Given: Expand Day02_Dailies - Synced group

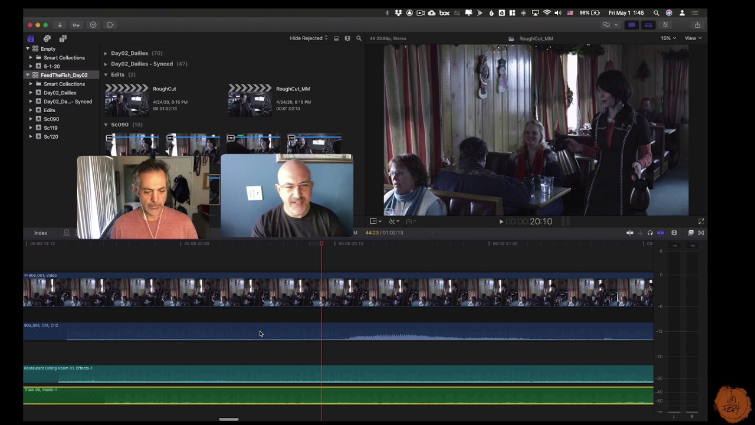Looking at the screenshot, I should pyautogui.click(x=106, y=64).
